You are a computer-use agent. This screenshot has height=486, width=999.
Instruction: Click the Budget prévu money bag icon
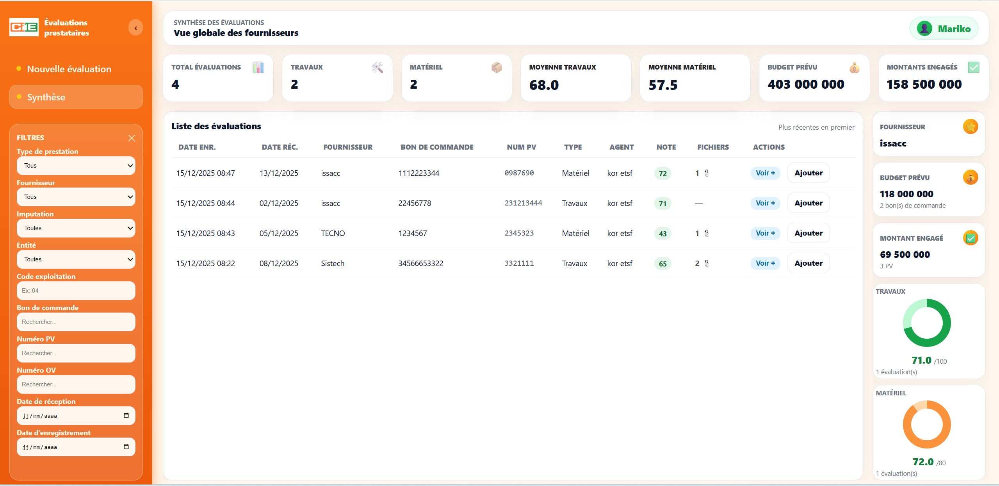point(854,68)
